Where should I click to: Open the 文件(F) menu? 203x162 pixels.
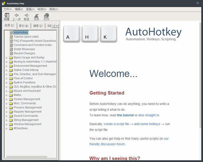click(7, 9)
